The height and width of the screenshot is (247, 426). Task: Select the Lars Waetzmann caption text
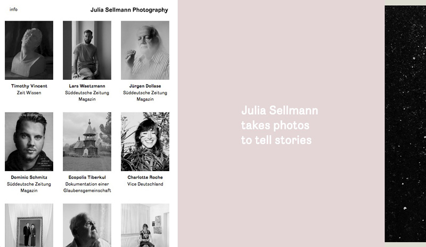pos(87,86)
